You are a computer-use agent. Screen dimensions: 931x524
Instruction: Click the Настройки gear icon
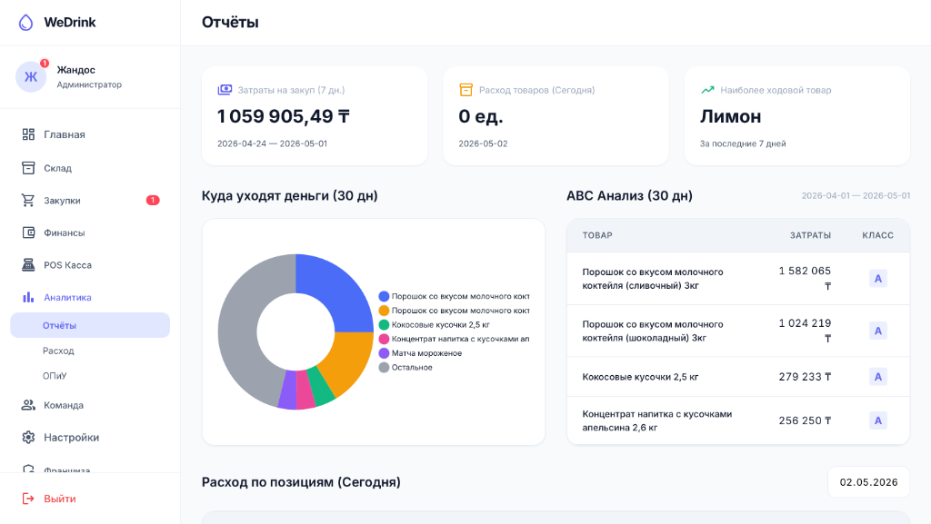pyautogui.click(x=28, y=438)
